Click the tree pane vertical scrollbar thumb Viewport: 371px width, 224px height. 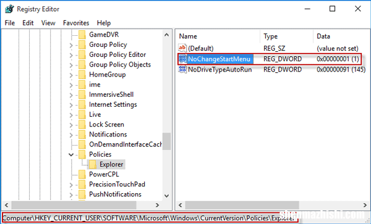coord(166,141)
